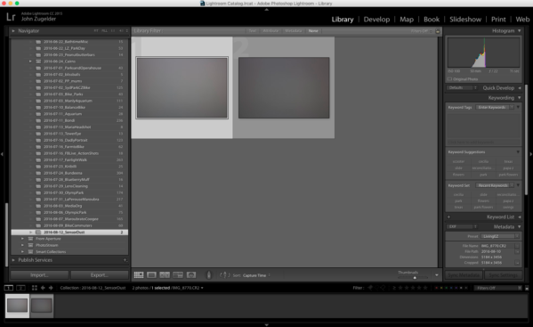The height and width of the screenshot is (327, 533).
Task: Open the Recent Keywords keyword set dropdown
Action: pyautogui.click(x=495, y=185)
